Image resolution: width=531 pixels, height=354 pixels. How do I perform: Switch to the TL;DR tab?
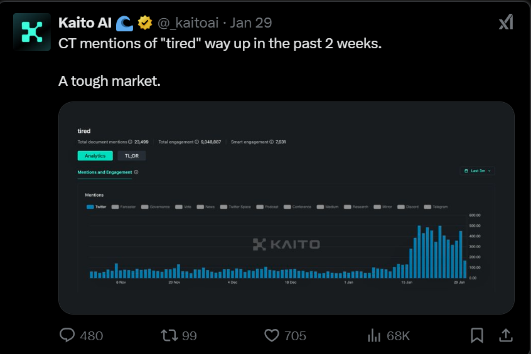click(131, 156)
